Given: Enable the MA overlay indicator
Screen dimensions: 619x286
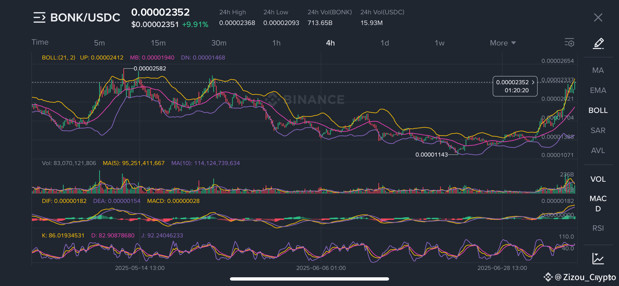Looking at the screenshot, I should pos(598,70).
